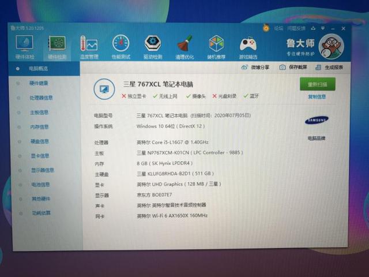
Task: Click the sound card value 英特尔智音技术音频控制器
Action: click(172, 205)
